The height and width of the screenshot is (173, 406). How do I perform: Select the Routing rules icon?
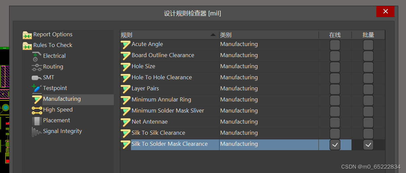tap(37, 67)
